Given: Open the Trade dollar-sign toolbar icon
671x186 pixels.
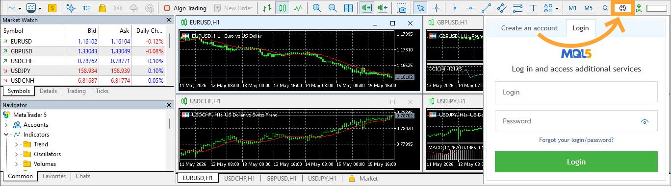Looking at the screenshot, I should pyautogui.click(x=52, y=8).
